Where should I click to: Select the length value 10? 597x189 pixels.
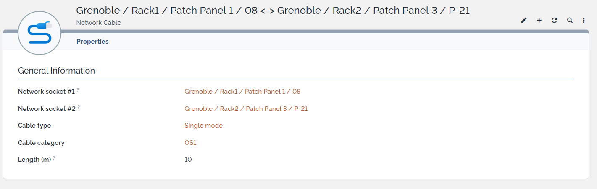[x=188, y=160]
